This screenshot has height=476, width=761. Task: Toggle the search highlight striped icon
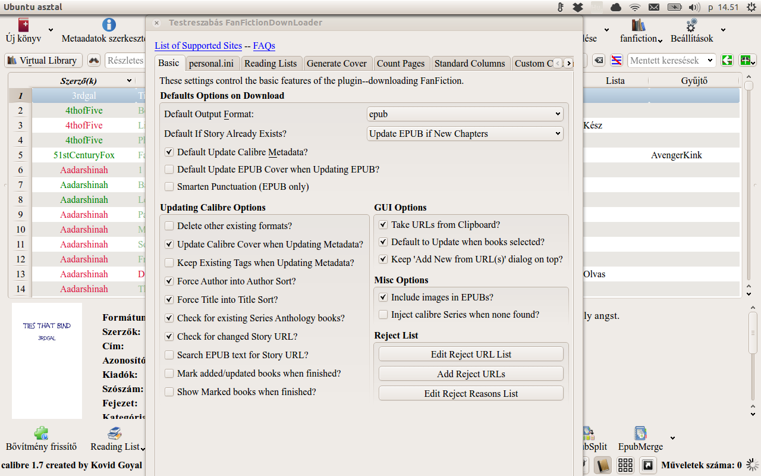coord(617,60)
